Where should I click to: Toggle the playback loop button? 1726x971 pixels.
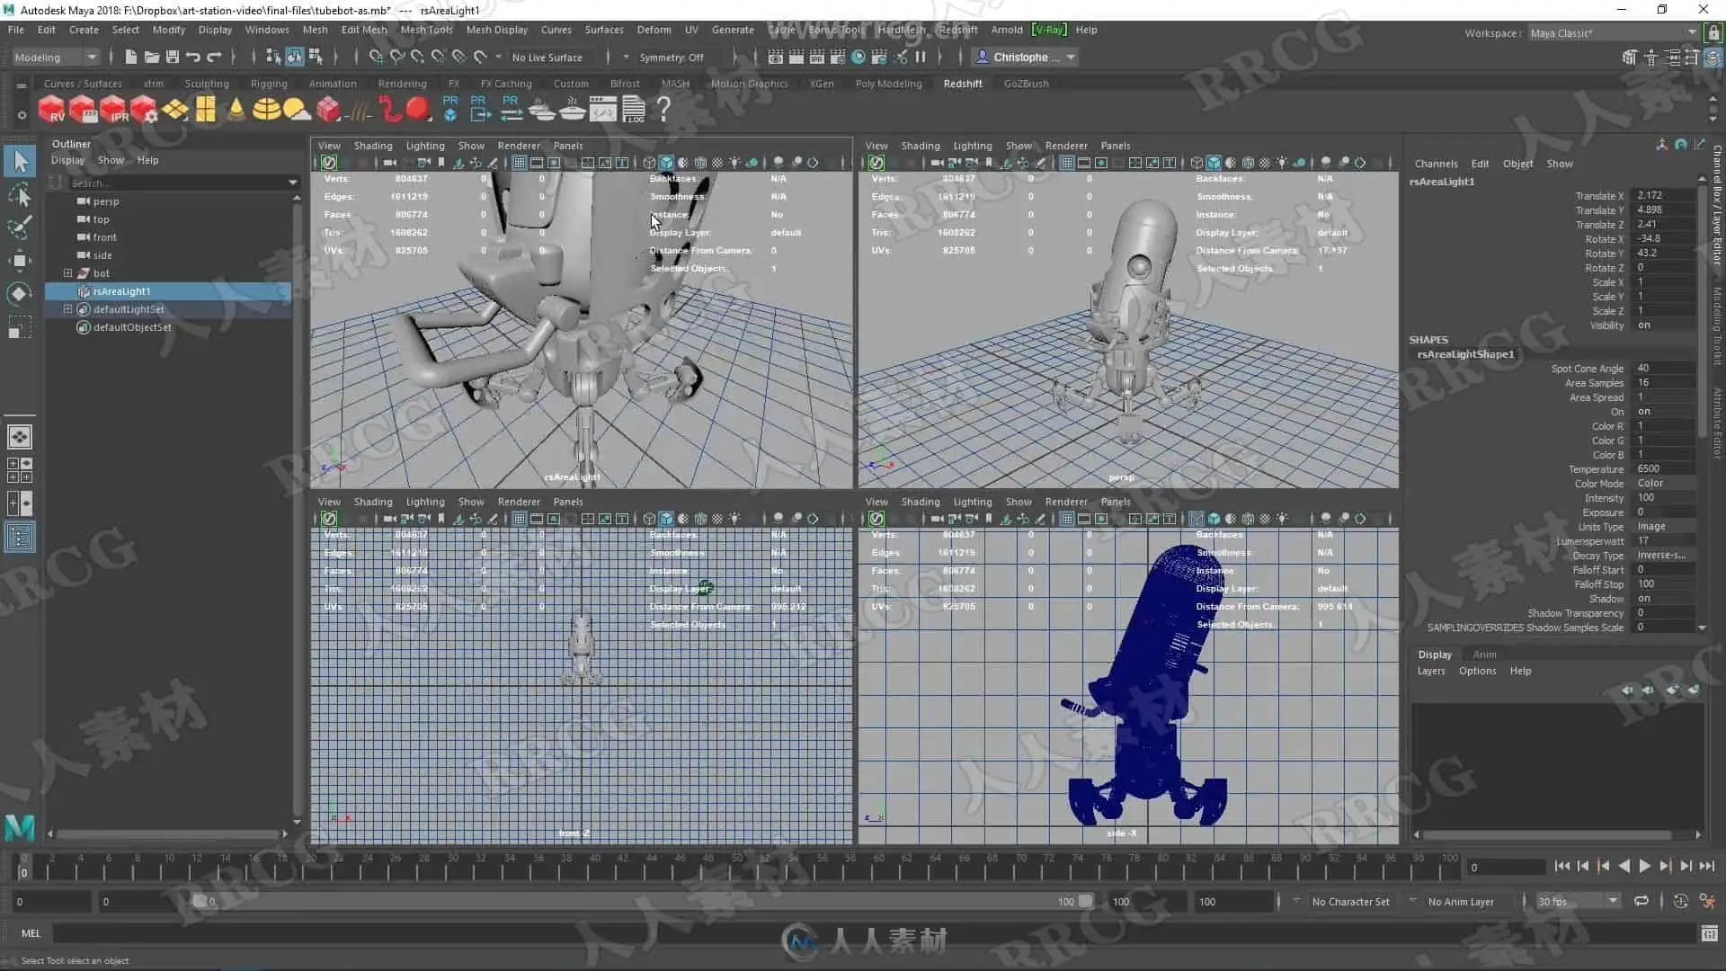pyautogui.click(x=1641, y=901)
